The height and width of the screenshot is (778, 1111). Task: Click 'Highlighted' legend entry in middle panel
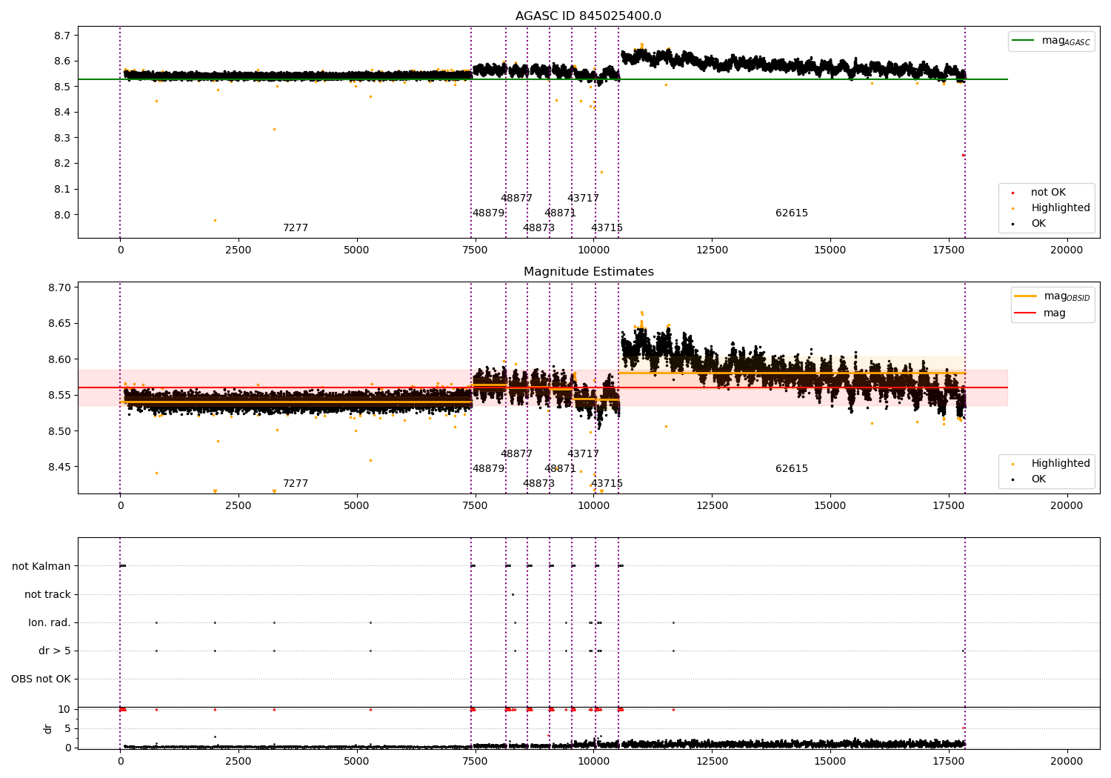pos(1051,464)
